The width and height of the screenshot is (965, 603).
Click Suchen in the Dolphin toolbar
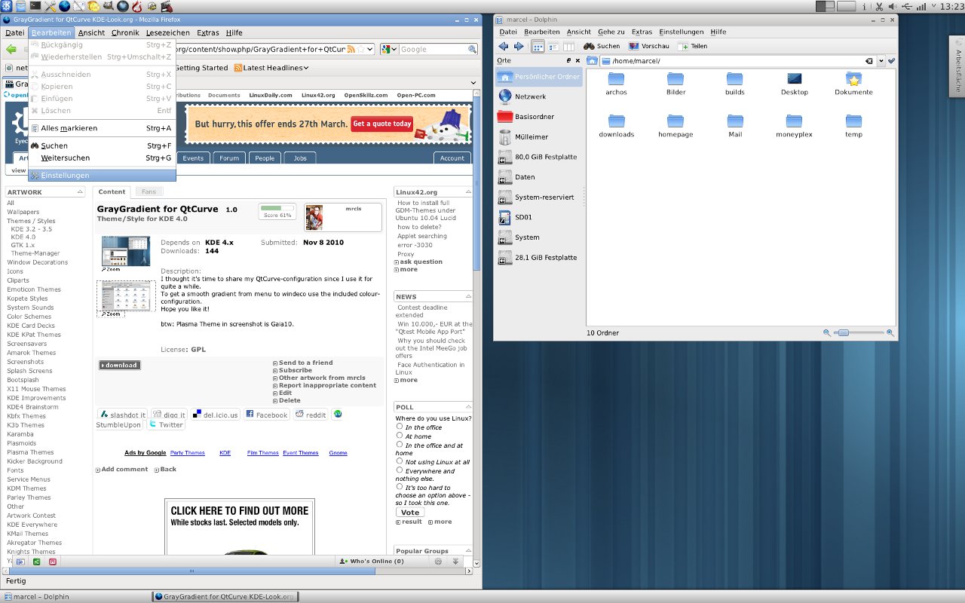pyautogui.click(x=602, y=46)
